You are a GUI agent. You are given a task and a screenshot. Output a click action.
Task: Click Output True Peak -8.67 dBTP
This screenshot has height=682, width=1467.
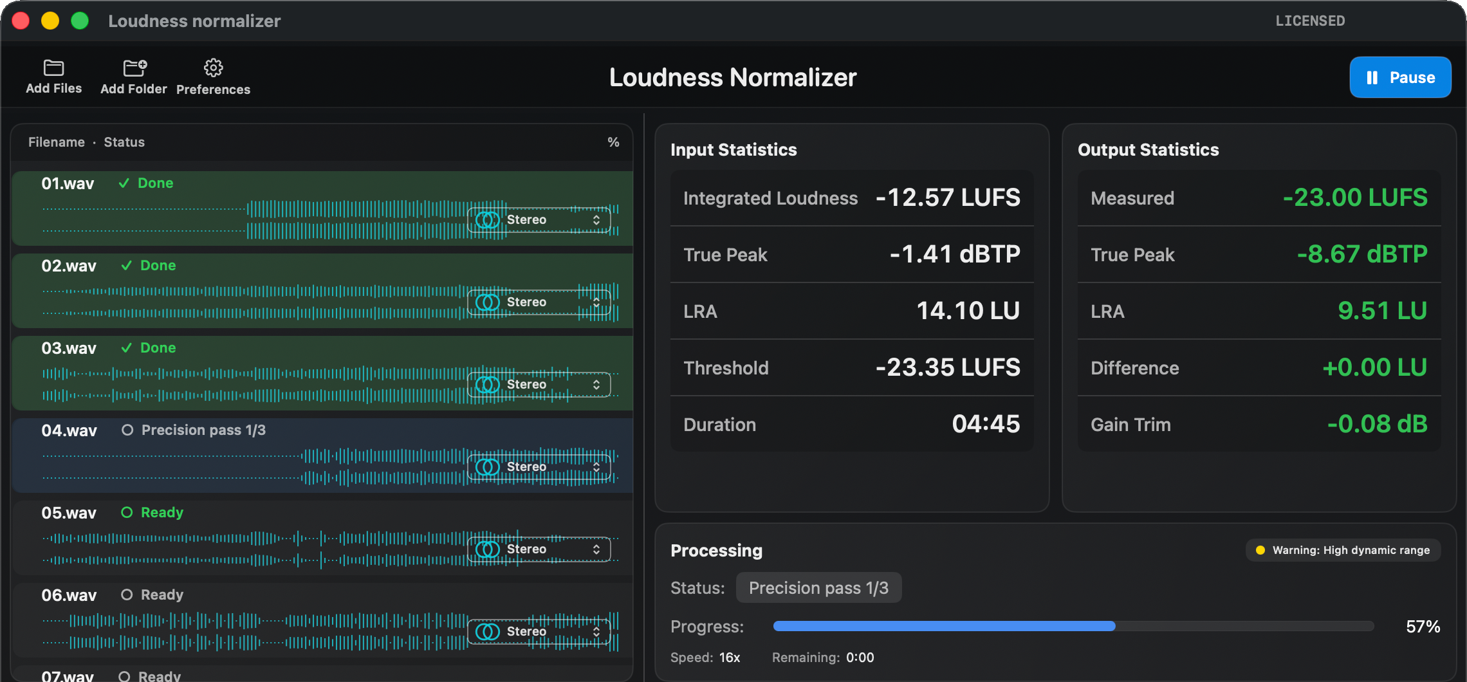coord(1362,254)
